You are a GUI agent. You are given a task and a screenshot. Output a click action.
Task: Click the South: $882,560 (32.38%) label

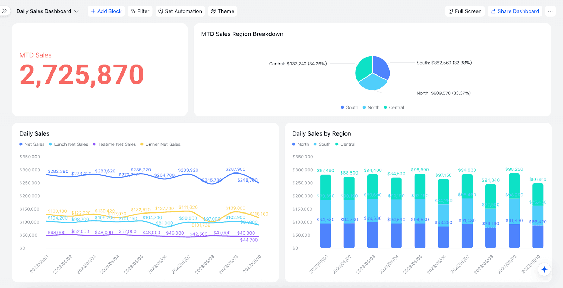coord(444,63)
